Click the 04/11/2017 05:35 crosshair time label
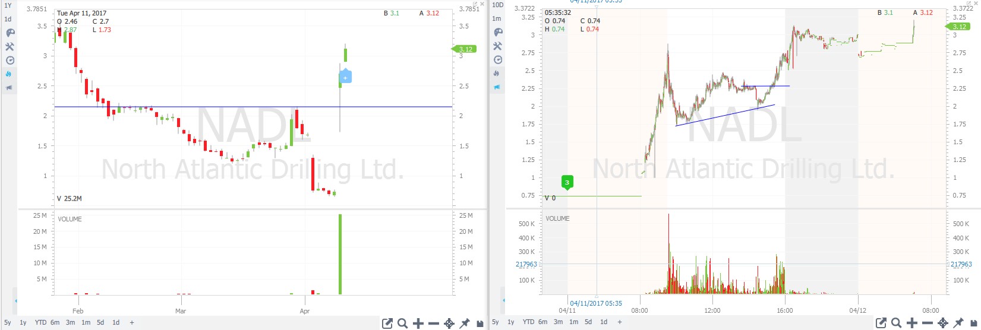 (x=595, y=303)
